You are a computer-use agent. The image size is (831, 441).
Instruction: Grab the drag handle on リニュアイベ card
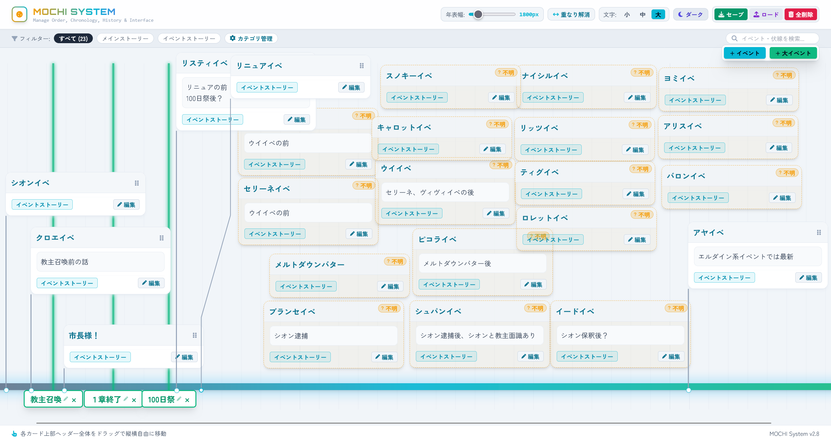(x=362, y=66)
